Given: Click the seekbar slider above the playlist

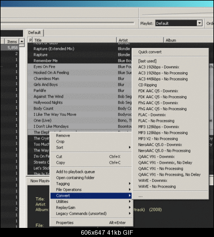Looking at the screenshot, I should [x=67, y=23].
